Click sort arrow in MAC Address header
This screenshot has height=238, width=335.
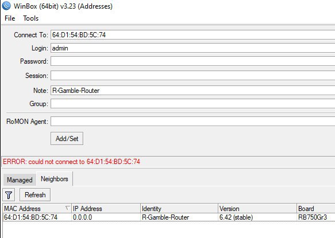click(x=67, y=208)
